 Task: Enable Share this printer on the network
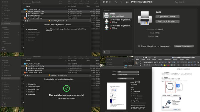tap(139, 46)
